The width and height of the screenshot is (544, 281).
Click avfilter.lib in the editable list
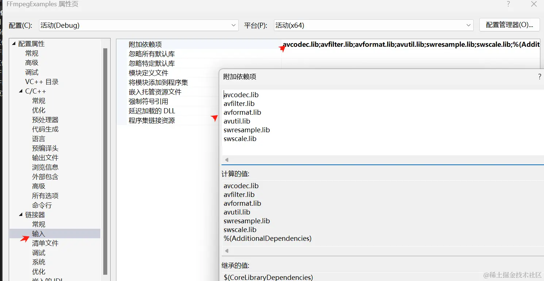pyautogui.click(x=239, y=103)
